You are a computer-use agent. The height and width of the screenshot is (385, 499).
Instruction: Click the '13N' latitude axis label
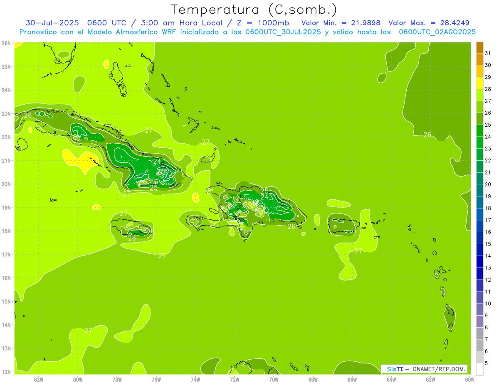pos(6,348)
